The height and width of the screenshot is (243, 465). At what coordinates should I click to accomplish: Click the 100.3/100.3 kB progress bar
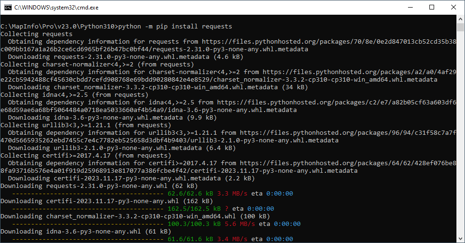point(88,224)
